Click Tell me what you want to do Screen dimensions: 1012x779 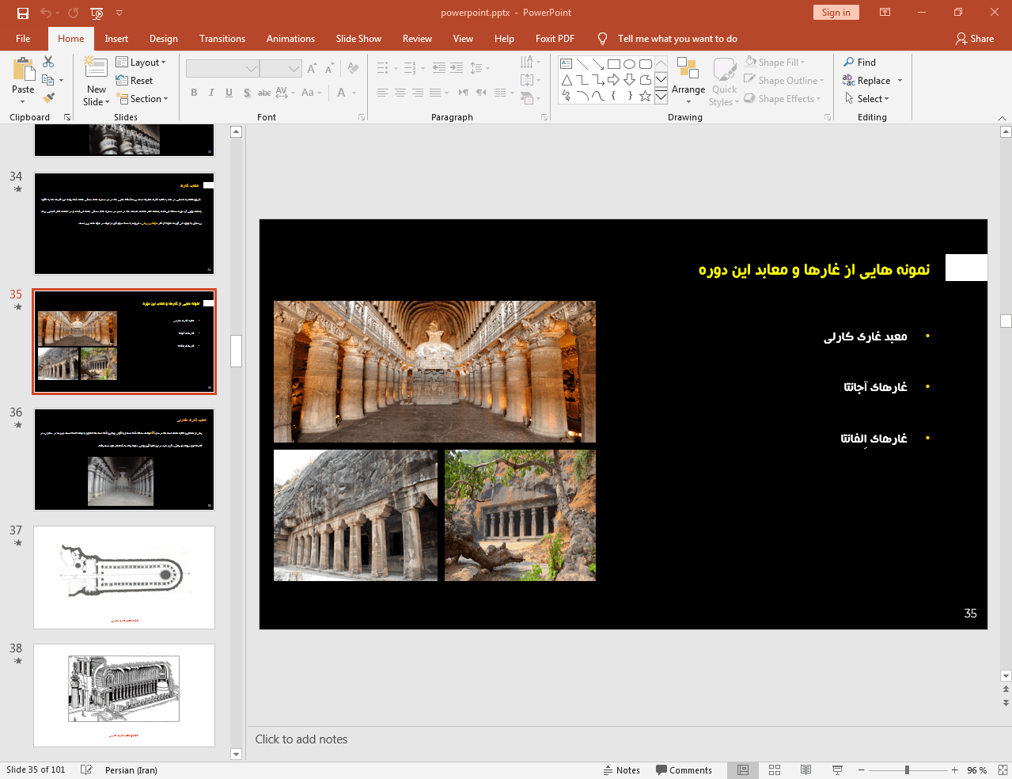[677, 38]
